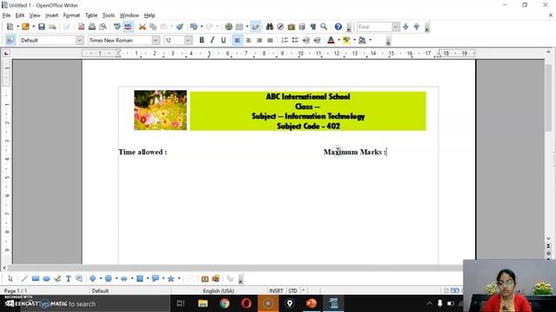Toggle Underline formatting

coord(223,40)
